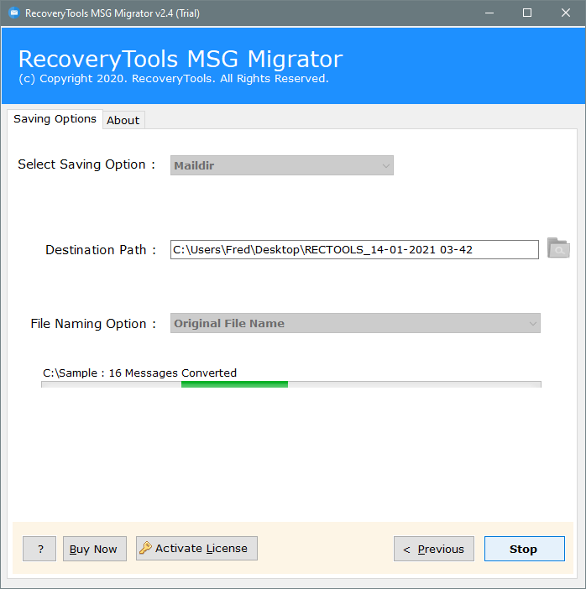Open help with the question mark button
The height and width of the screenshot is (589, 586).
[39, 549]
